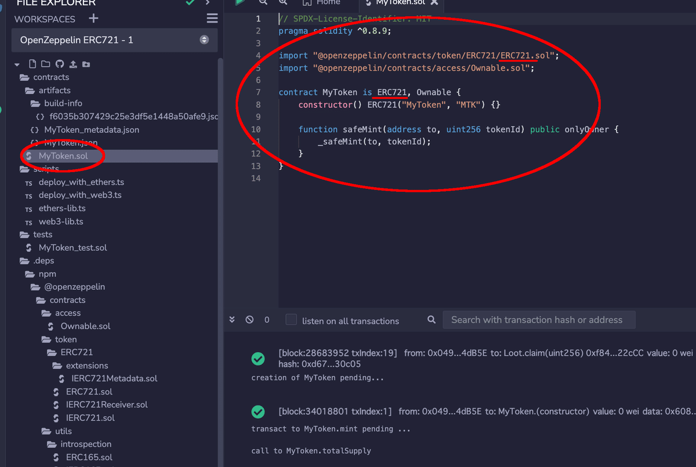Open deploy_with_web3.ts script
This screenshot has height=467, width=696.
[80, 195]
